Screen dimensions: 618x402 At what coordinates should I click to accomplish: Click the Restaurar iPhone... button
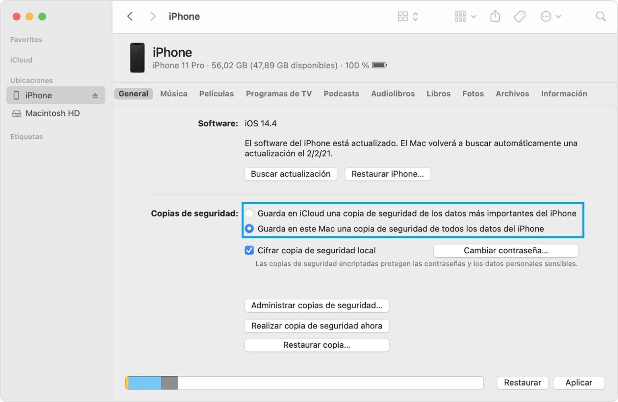(x=387, y=174)
